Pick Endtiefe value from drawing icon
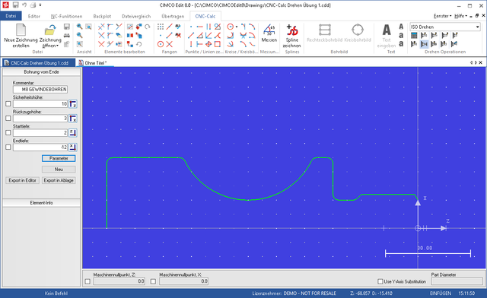The height and width of the screenshot is (298, 487). tap(73, 147)
